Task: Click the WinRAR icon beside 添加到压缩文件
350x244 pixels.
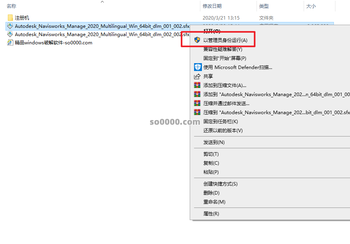Action: click(197, 85)
